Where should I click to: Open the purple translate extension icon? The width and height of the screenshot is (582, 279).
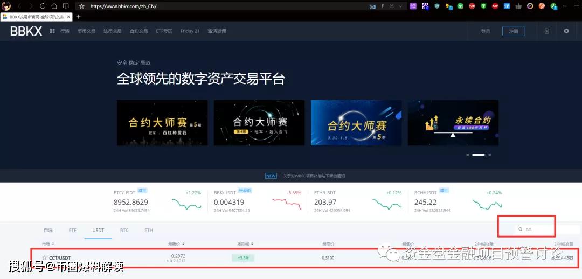[413, 6]
